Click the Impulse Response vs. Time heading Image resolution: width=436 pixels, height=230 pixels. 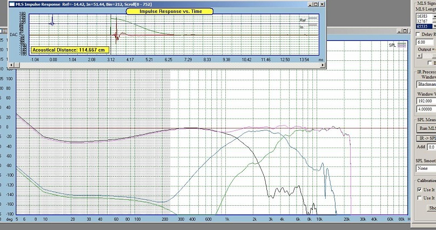click(170, 11)
